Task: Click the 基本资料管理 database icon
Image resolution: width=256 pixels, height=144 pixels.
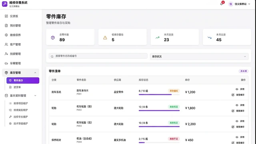Action: tap(6, 96)
